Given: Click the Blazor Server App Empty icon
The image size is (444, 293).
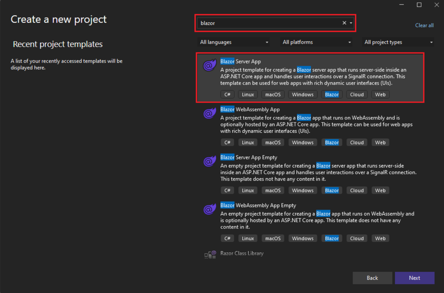Looking at the screenshot, I should pyautogui.click(x=210, y=161).
